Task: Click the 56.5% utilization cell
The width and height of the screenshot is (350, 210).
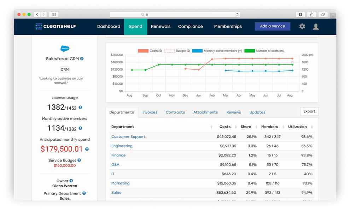Action: (307, 146)
